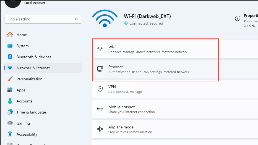This screenshot has height=145, width=258.
Task: Focus the Find a setting box
Action: (x=43, y=19)
